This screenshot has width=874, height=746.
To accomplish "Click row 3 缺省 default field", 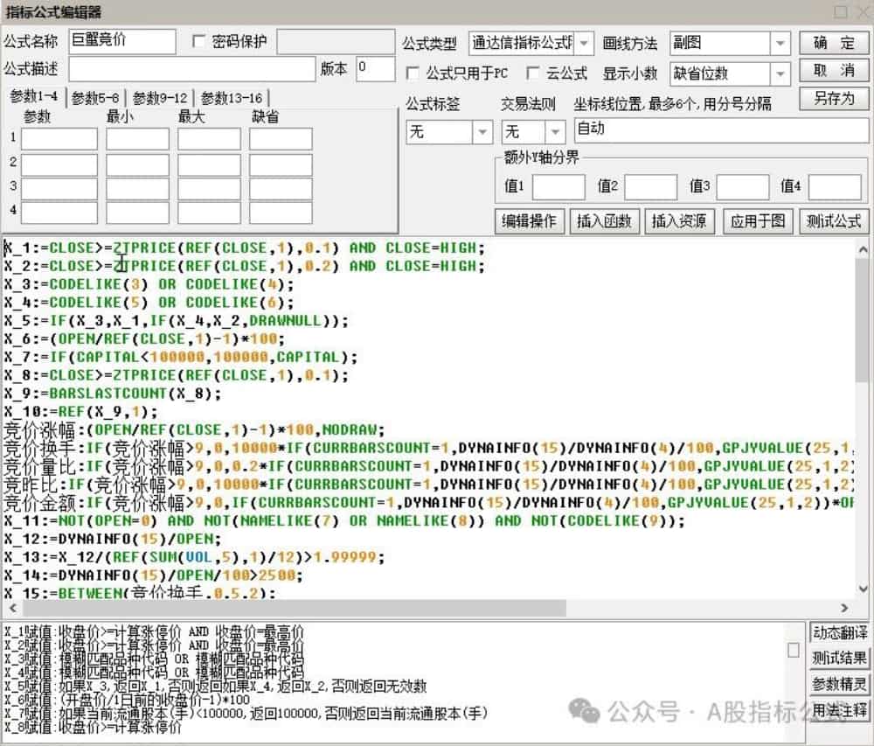I will pos(281,189).
